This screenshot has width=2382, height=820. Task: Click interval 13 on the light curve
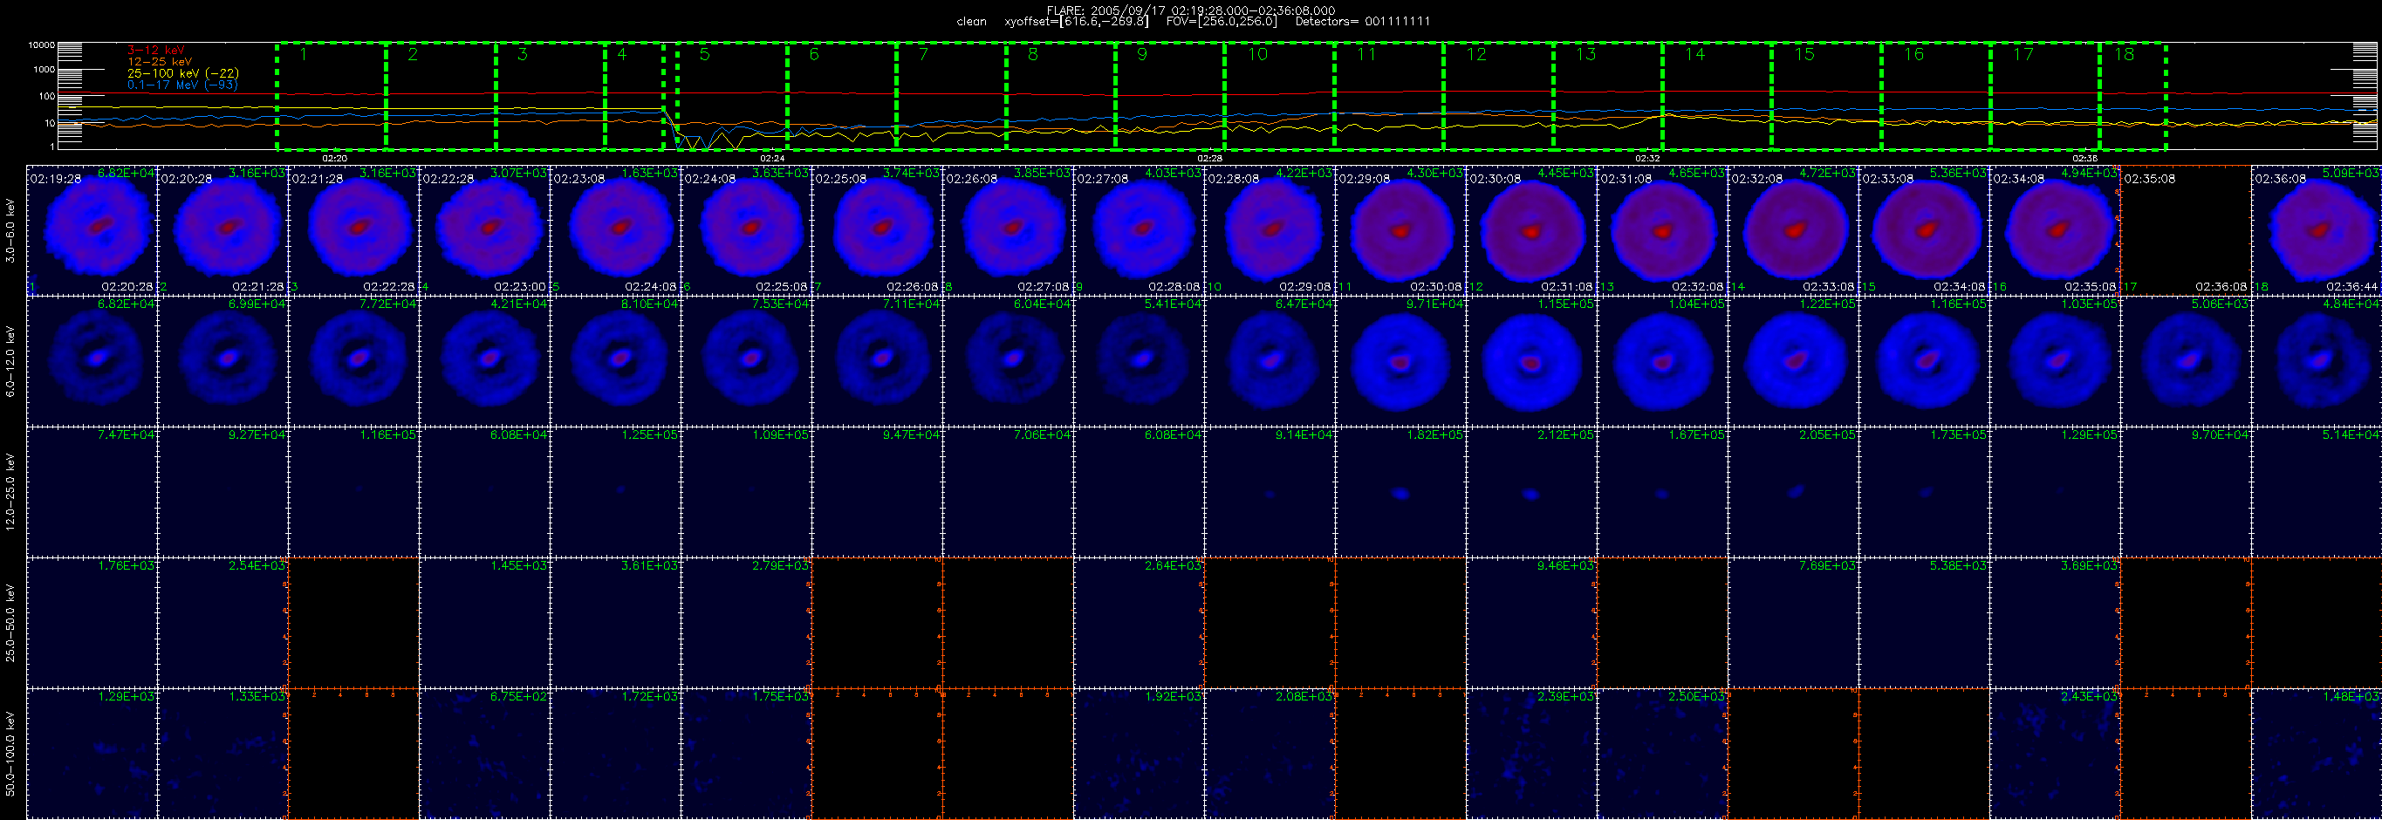click(1608, 96)
